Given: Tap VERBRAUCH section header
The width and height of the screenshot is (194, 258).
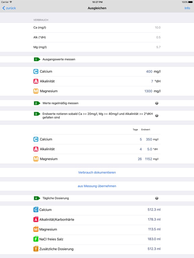Looking at the screenshot, I should coord(41,20).
